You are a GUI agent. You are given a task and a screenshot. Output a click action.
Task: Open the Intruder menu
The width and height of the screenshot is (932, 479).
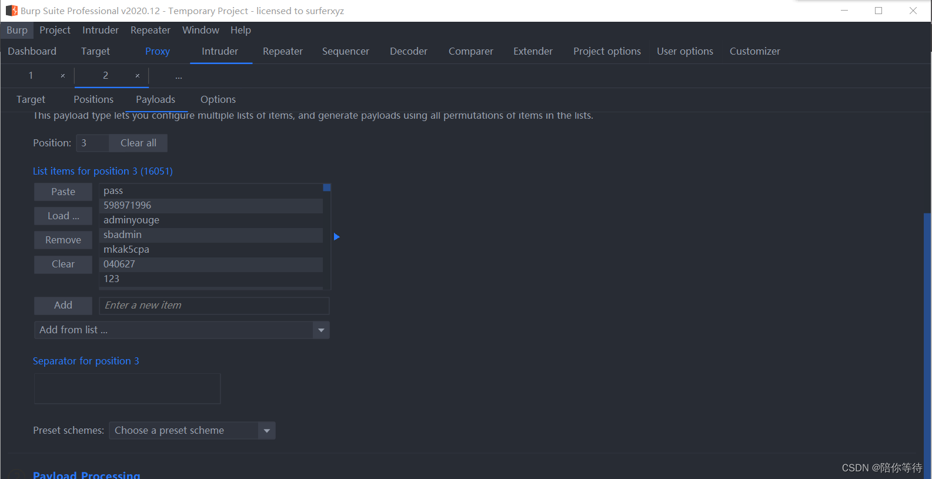101,30
